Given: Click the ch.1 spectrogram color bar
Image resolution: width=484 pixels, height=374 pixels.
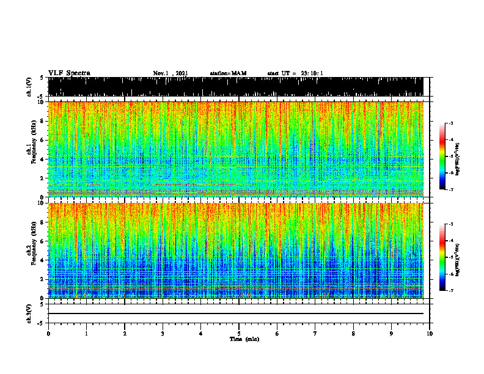Looking at the screenshot, I should 442,156.
